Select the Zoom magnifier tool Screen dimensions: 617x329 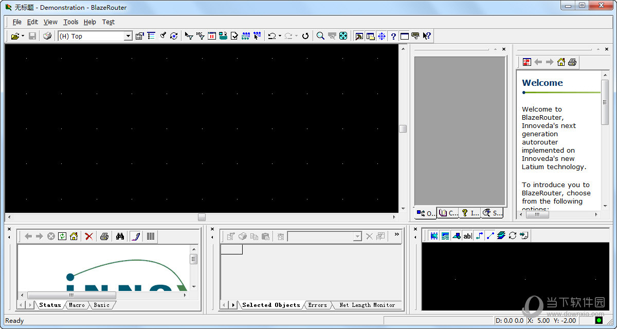[320, 36]
